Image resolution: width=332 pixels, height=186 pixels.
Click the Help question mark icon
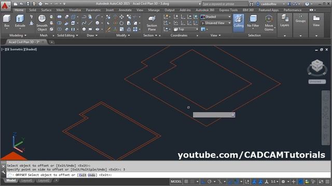click(307, 4)
